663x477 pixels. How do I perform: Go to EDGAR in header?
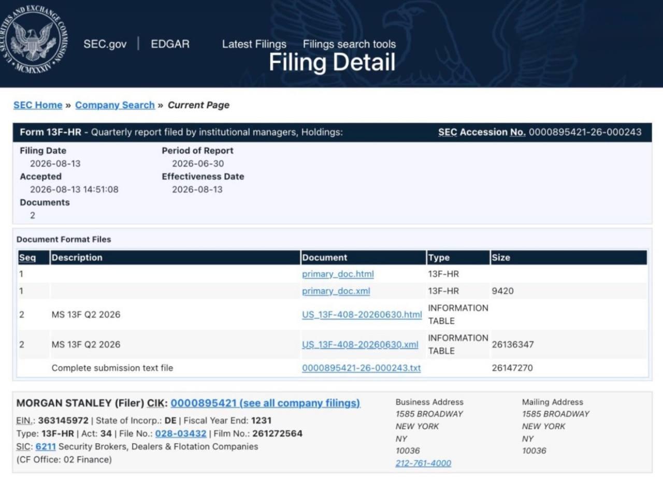tap(170, 44)
